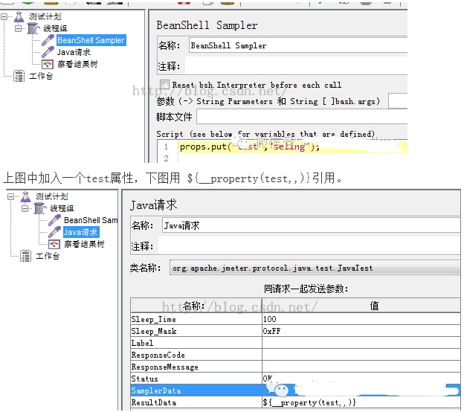464x412 pixels.
Task: Click the thread group spool icon in lower tree
Action: 40,208
